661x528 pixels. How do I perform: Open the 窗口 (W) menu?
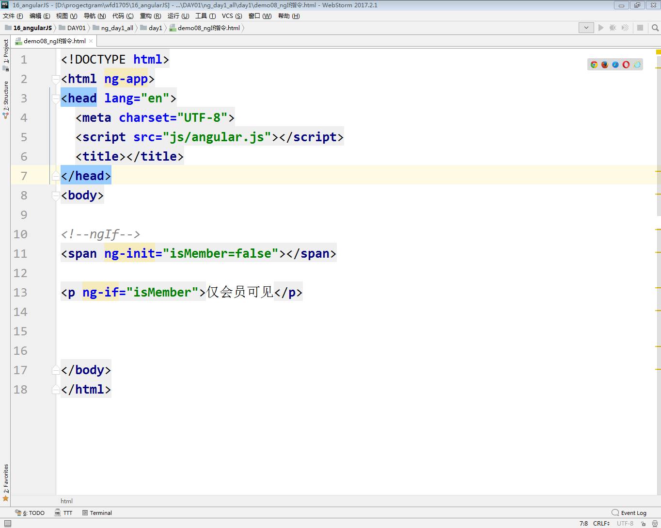tap(260, 16)
